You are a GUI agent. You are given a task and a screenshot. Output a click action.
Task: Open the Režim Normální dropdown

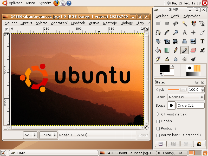[x=186, y=97]
